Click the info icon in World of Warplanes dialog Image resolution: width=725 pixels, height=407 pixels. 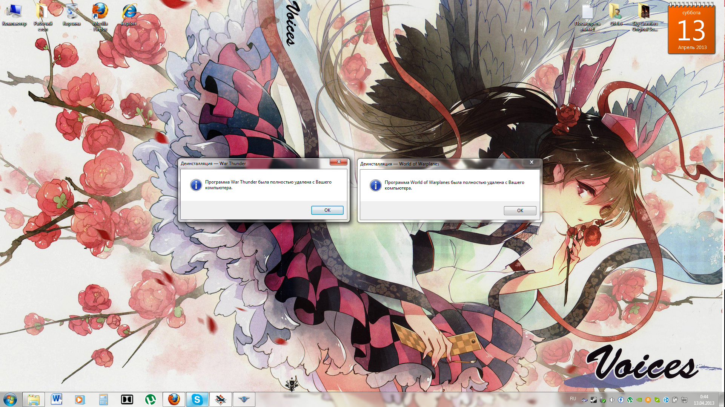pyautogui.click(x=376, y=185)
